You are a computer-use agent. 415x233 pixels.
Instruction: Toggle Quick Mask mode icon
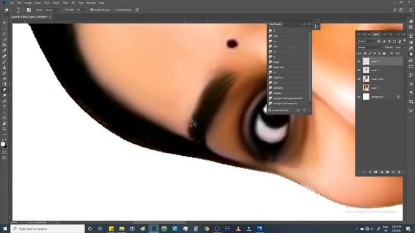5,152
